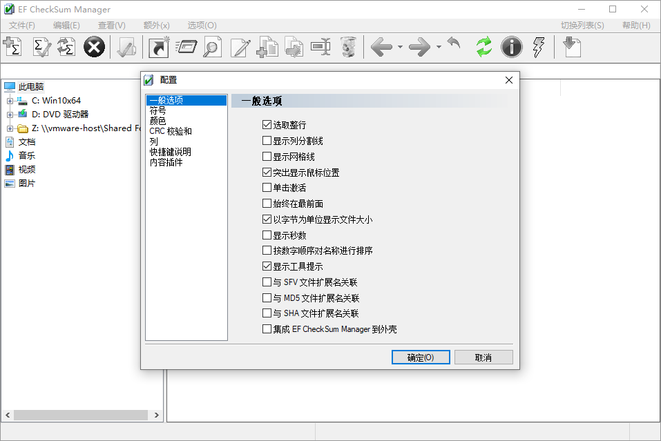Click the curved up-level arrow icon
Viewport: 661px width, 441px height.
[454, 43]
